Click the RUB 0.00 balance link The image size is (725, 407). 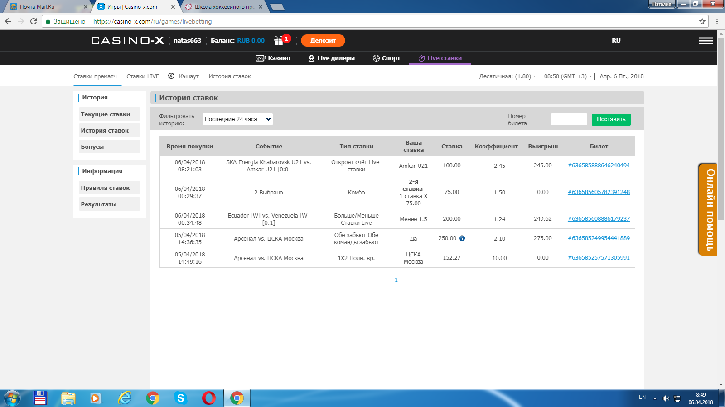coord(251,41)
